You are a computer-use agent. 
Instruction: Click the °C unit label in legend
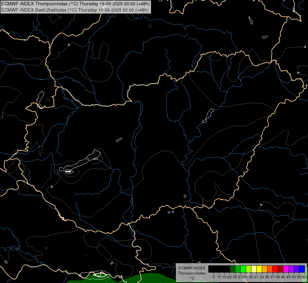pyautogui.click(x=192, y=278)
